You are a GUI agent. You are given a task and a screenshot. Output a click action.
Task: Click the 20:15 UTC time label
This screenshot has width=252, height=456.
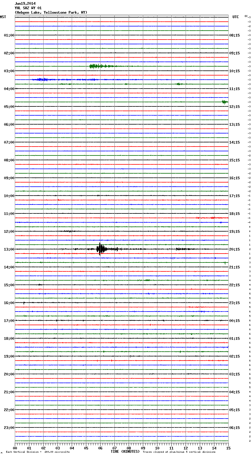tap(235, 249)
